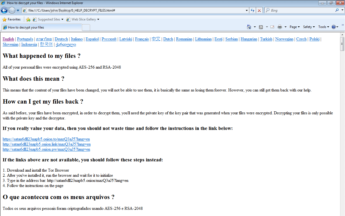The height and width of the screenshot is (216, 345).
Task: Click the browser Back arrow button
Action: (x=4, y=10)
